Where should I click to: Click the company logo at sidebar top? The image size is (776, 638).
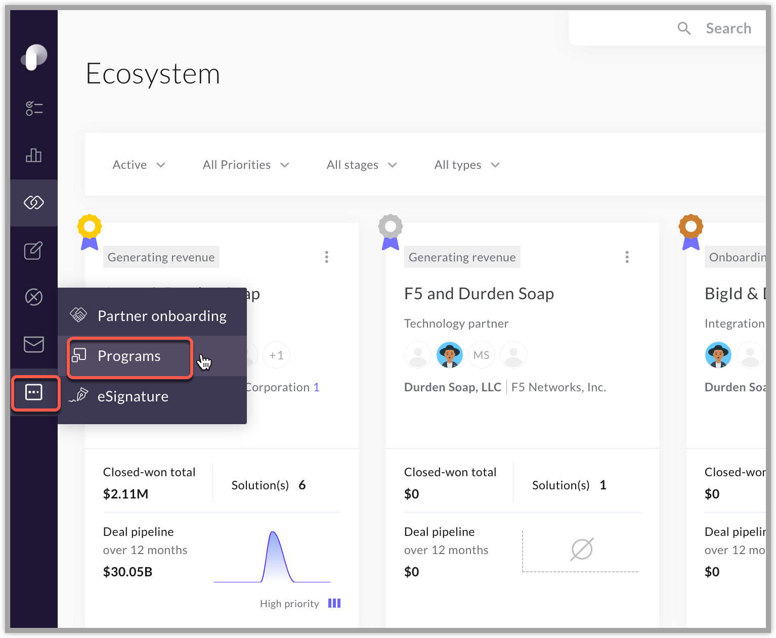(x=33, y=57)
